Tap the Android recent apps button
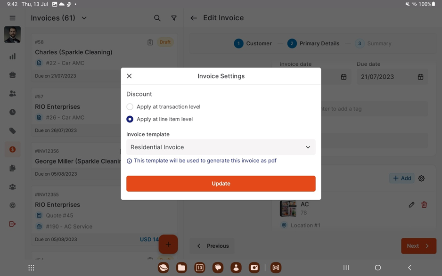 (346, 268)
